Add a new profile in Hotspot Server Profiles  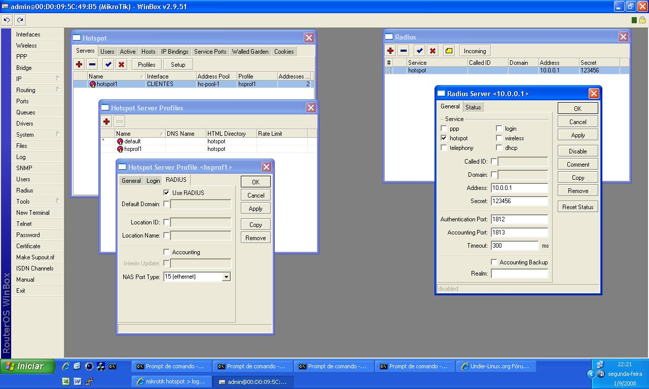click(x=106, y=122)
